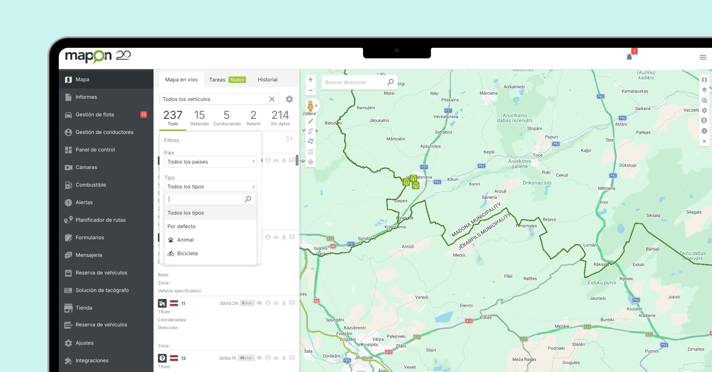Screen dimensions: 712x372
Task: Open Mapa in sidebar
Action: (106, 79)
